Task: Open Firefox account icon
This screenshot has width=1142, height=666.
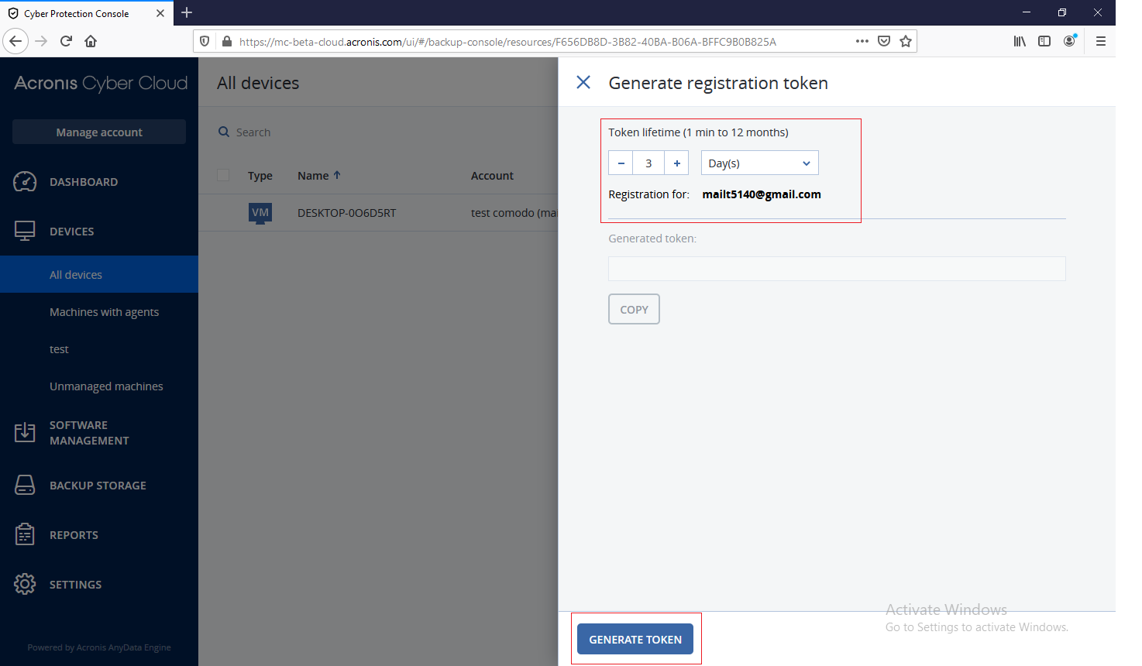Action: [x=1069, y=41]
